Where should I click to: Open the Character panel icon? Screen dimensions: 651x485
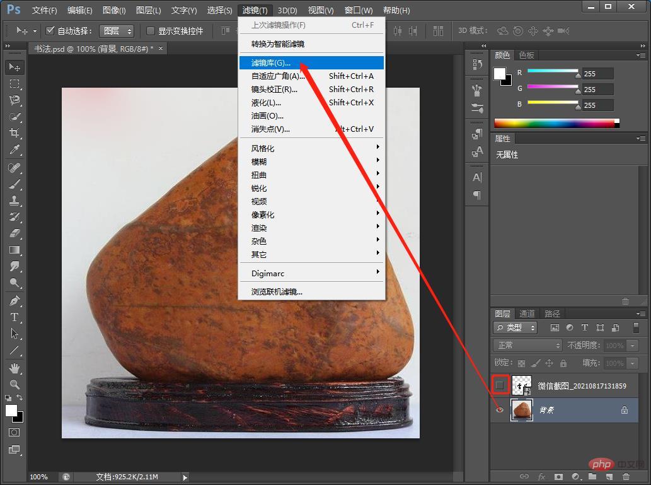click(477, 177)
